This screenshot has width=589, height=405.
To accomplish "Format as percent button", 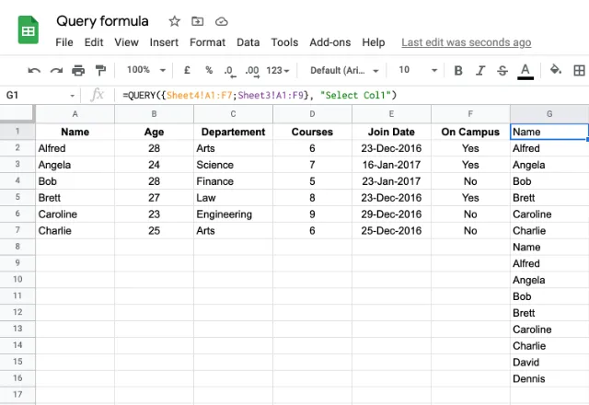I will pos(209,70).
